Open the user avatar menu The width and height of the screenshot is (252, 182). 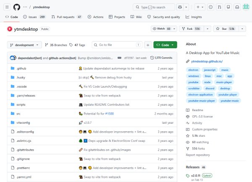246,7
